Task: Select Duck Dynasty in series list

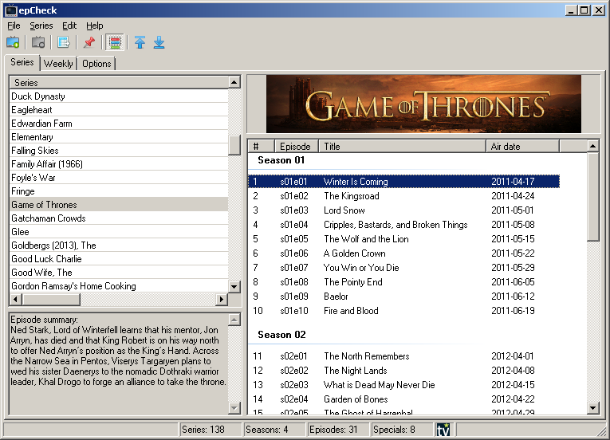Action: [x=119, y=96]
